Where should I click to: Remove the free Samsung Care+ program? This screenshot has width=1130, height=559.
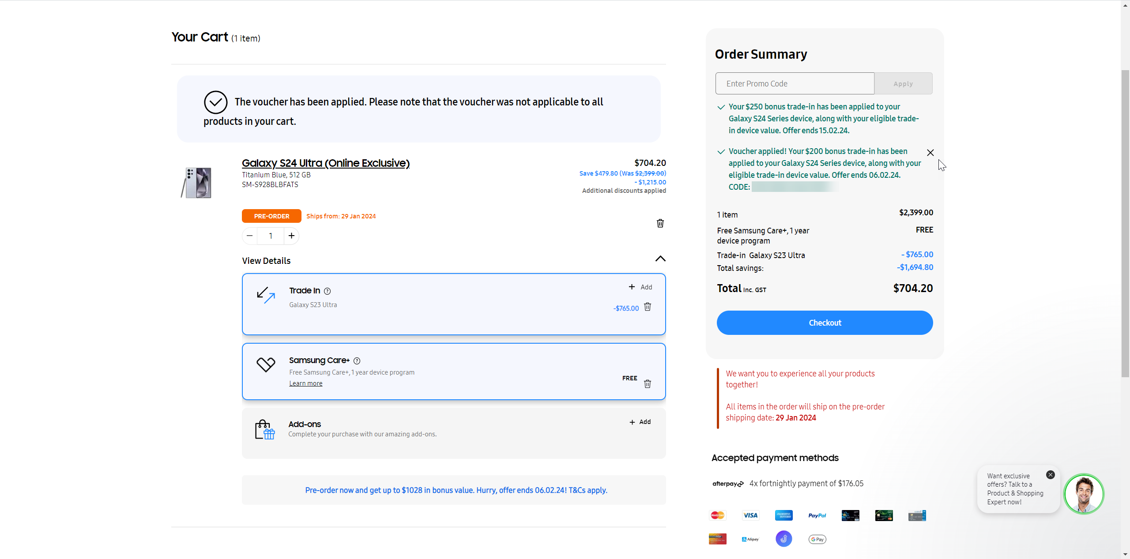pyautogui.click(x=648, y=383)
